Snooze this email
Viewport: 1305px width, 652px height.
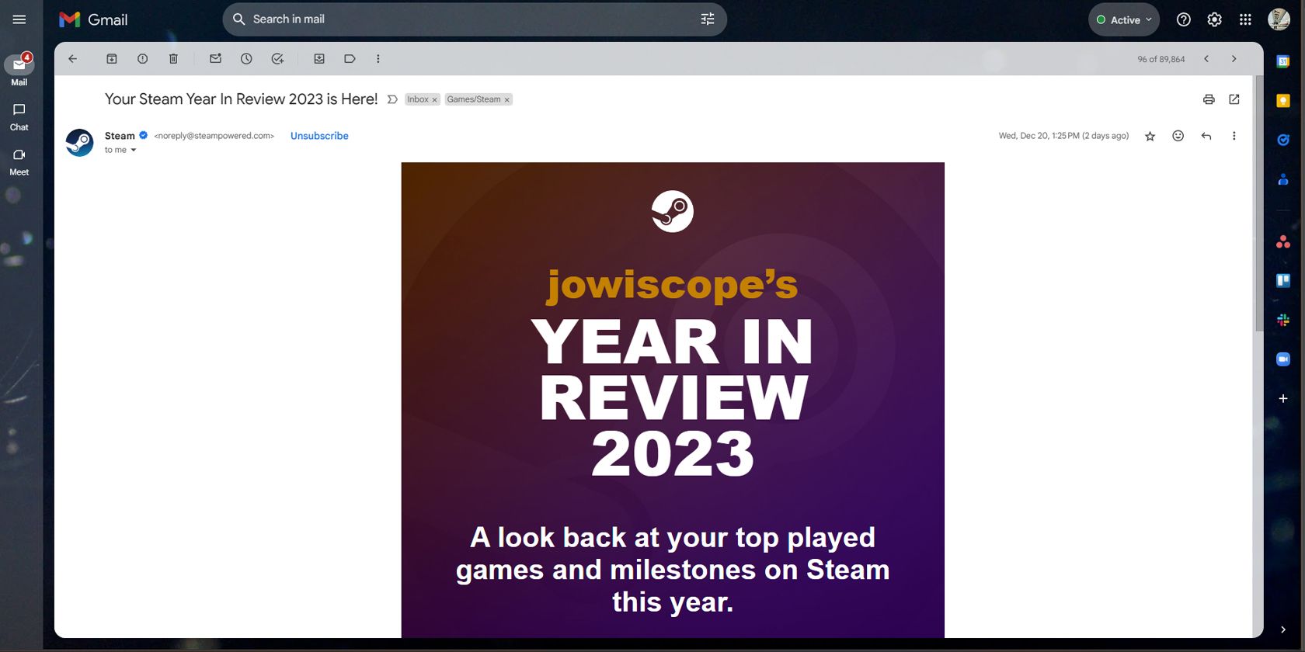[x=246, y=59]
